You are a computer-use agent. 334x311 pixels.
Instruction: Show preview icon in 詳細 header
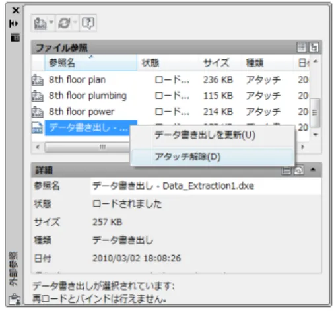[299, 170]
